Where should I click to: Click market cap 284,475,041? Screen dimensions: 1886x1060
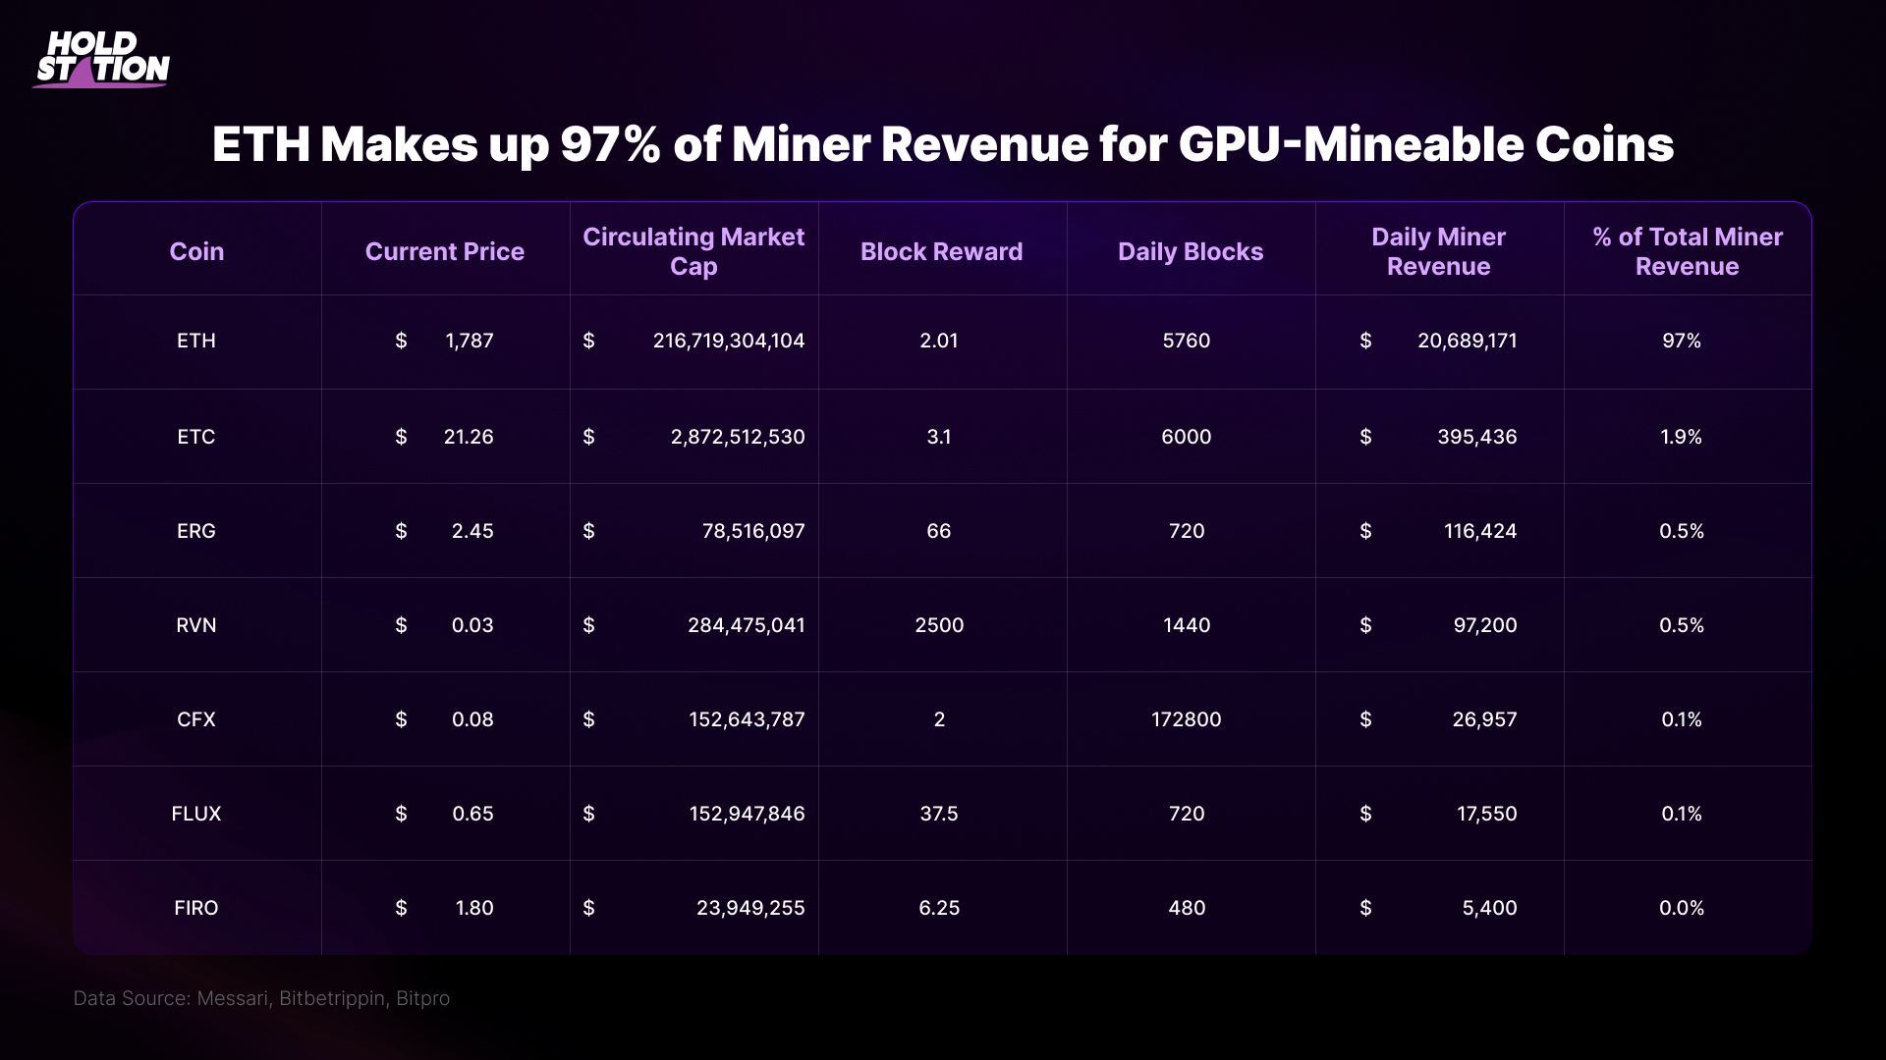click(x=747, y=625)
